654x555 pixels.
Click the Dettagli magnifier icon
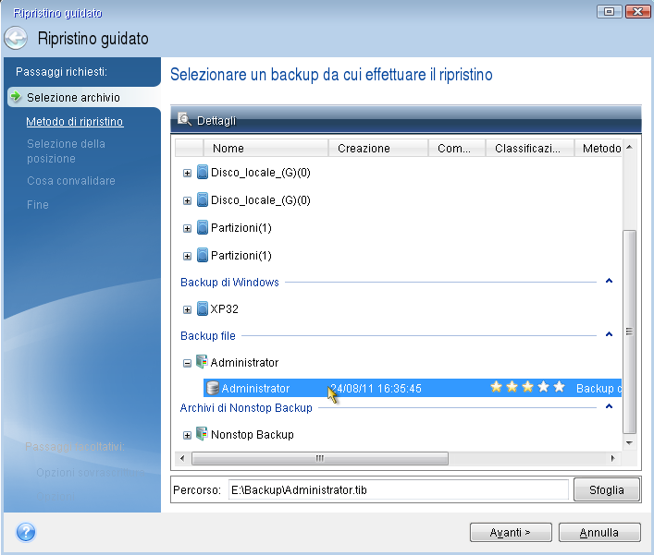[x=184, y=120]
